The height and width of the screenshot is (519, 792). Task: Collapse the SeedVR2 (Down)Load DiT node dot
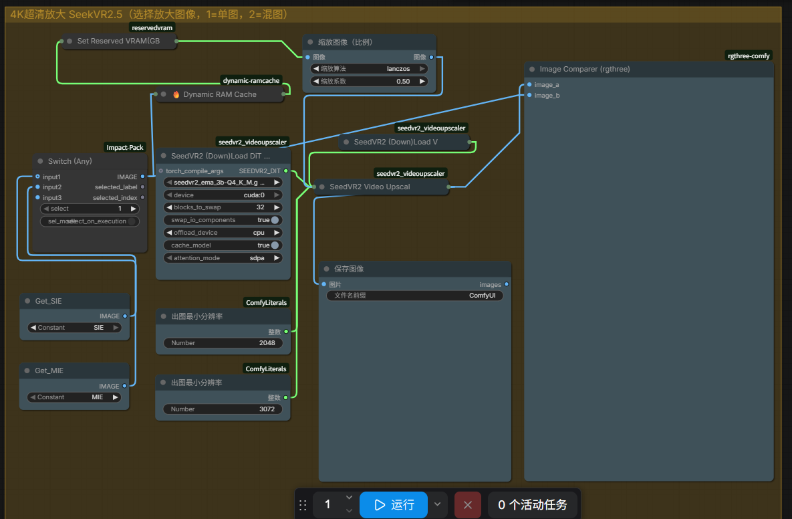(x=164, y=156)
